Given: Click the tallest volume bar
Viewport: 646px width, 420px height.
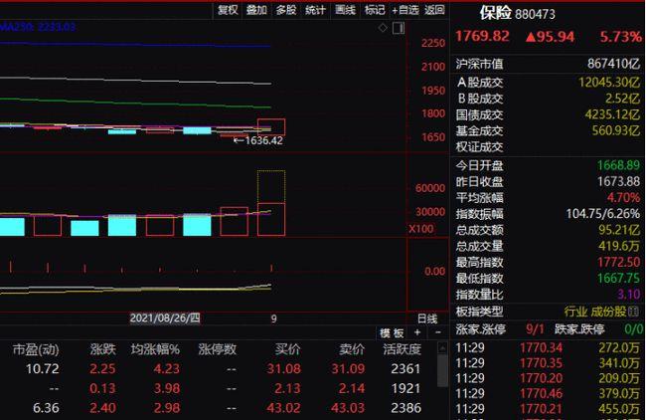Looking at the screenshot, I should click(x=271, y=203).
